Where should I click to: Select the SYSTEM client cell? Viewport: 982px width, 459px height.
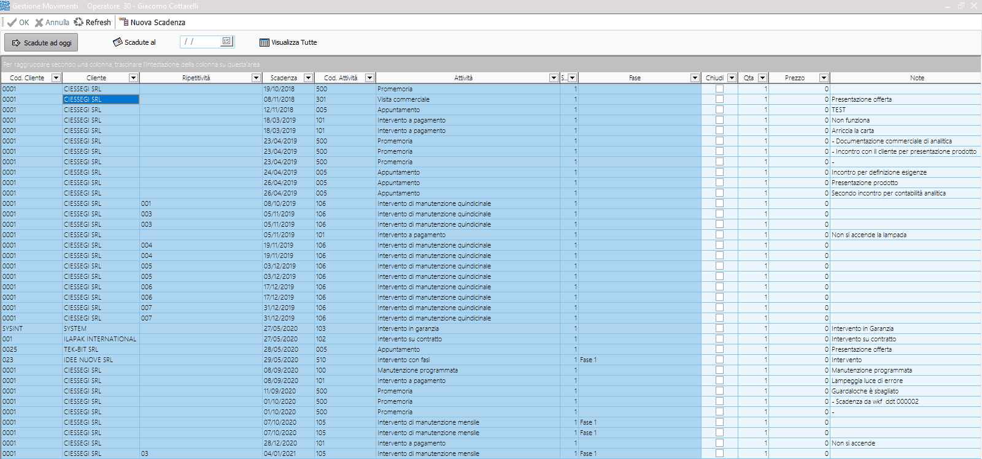(x=101, y=328)
